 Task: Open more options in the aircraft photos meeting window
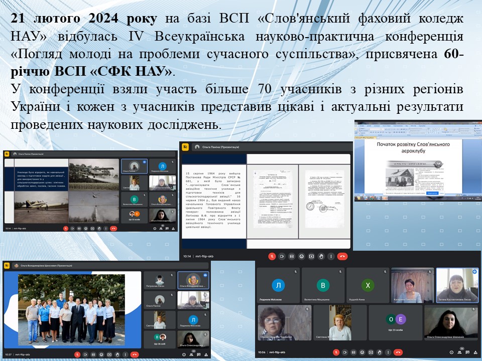point(106,229)
